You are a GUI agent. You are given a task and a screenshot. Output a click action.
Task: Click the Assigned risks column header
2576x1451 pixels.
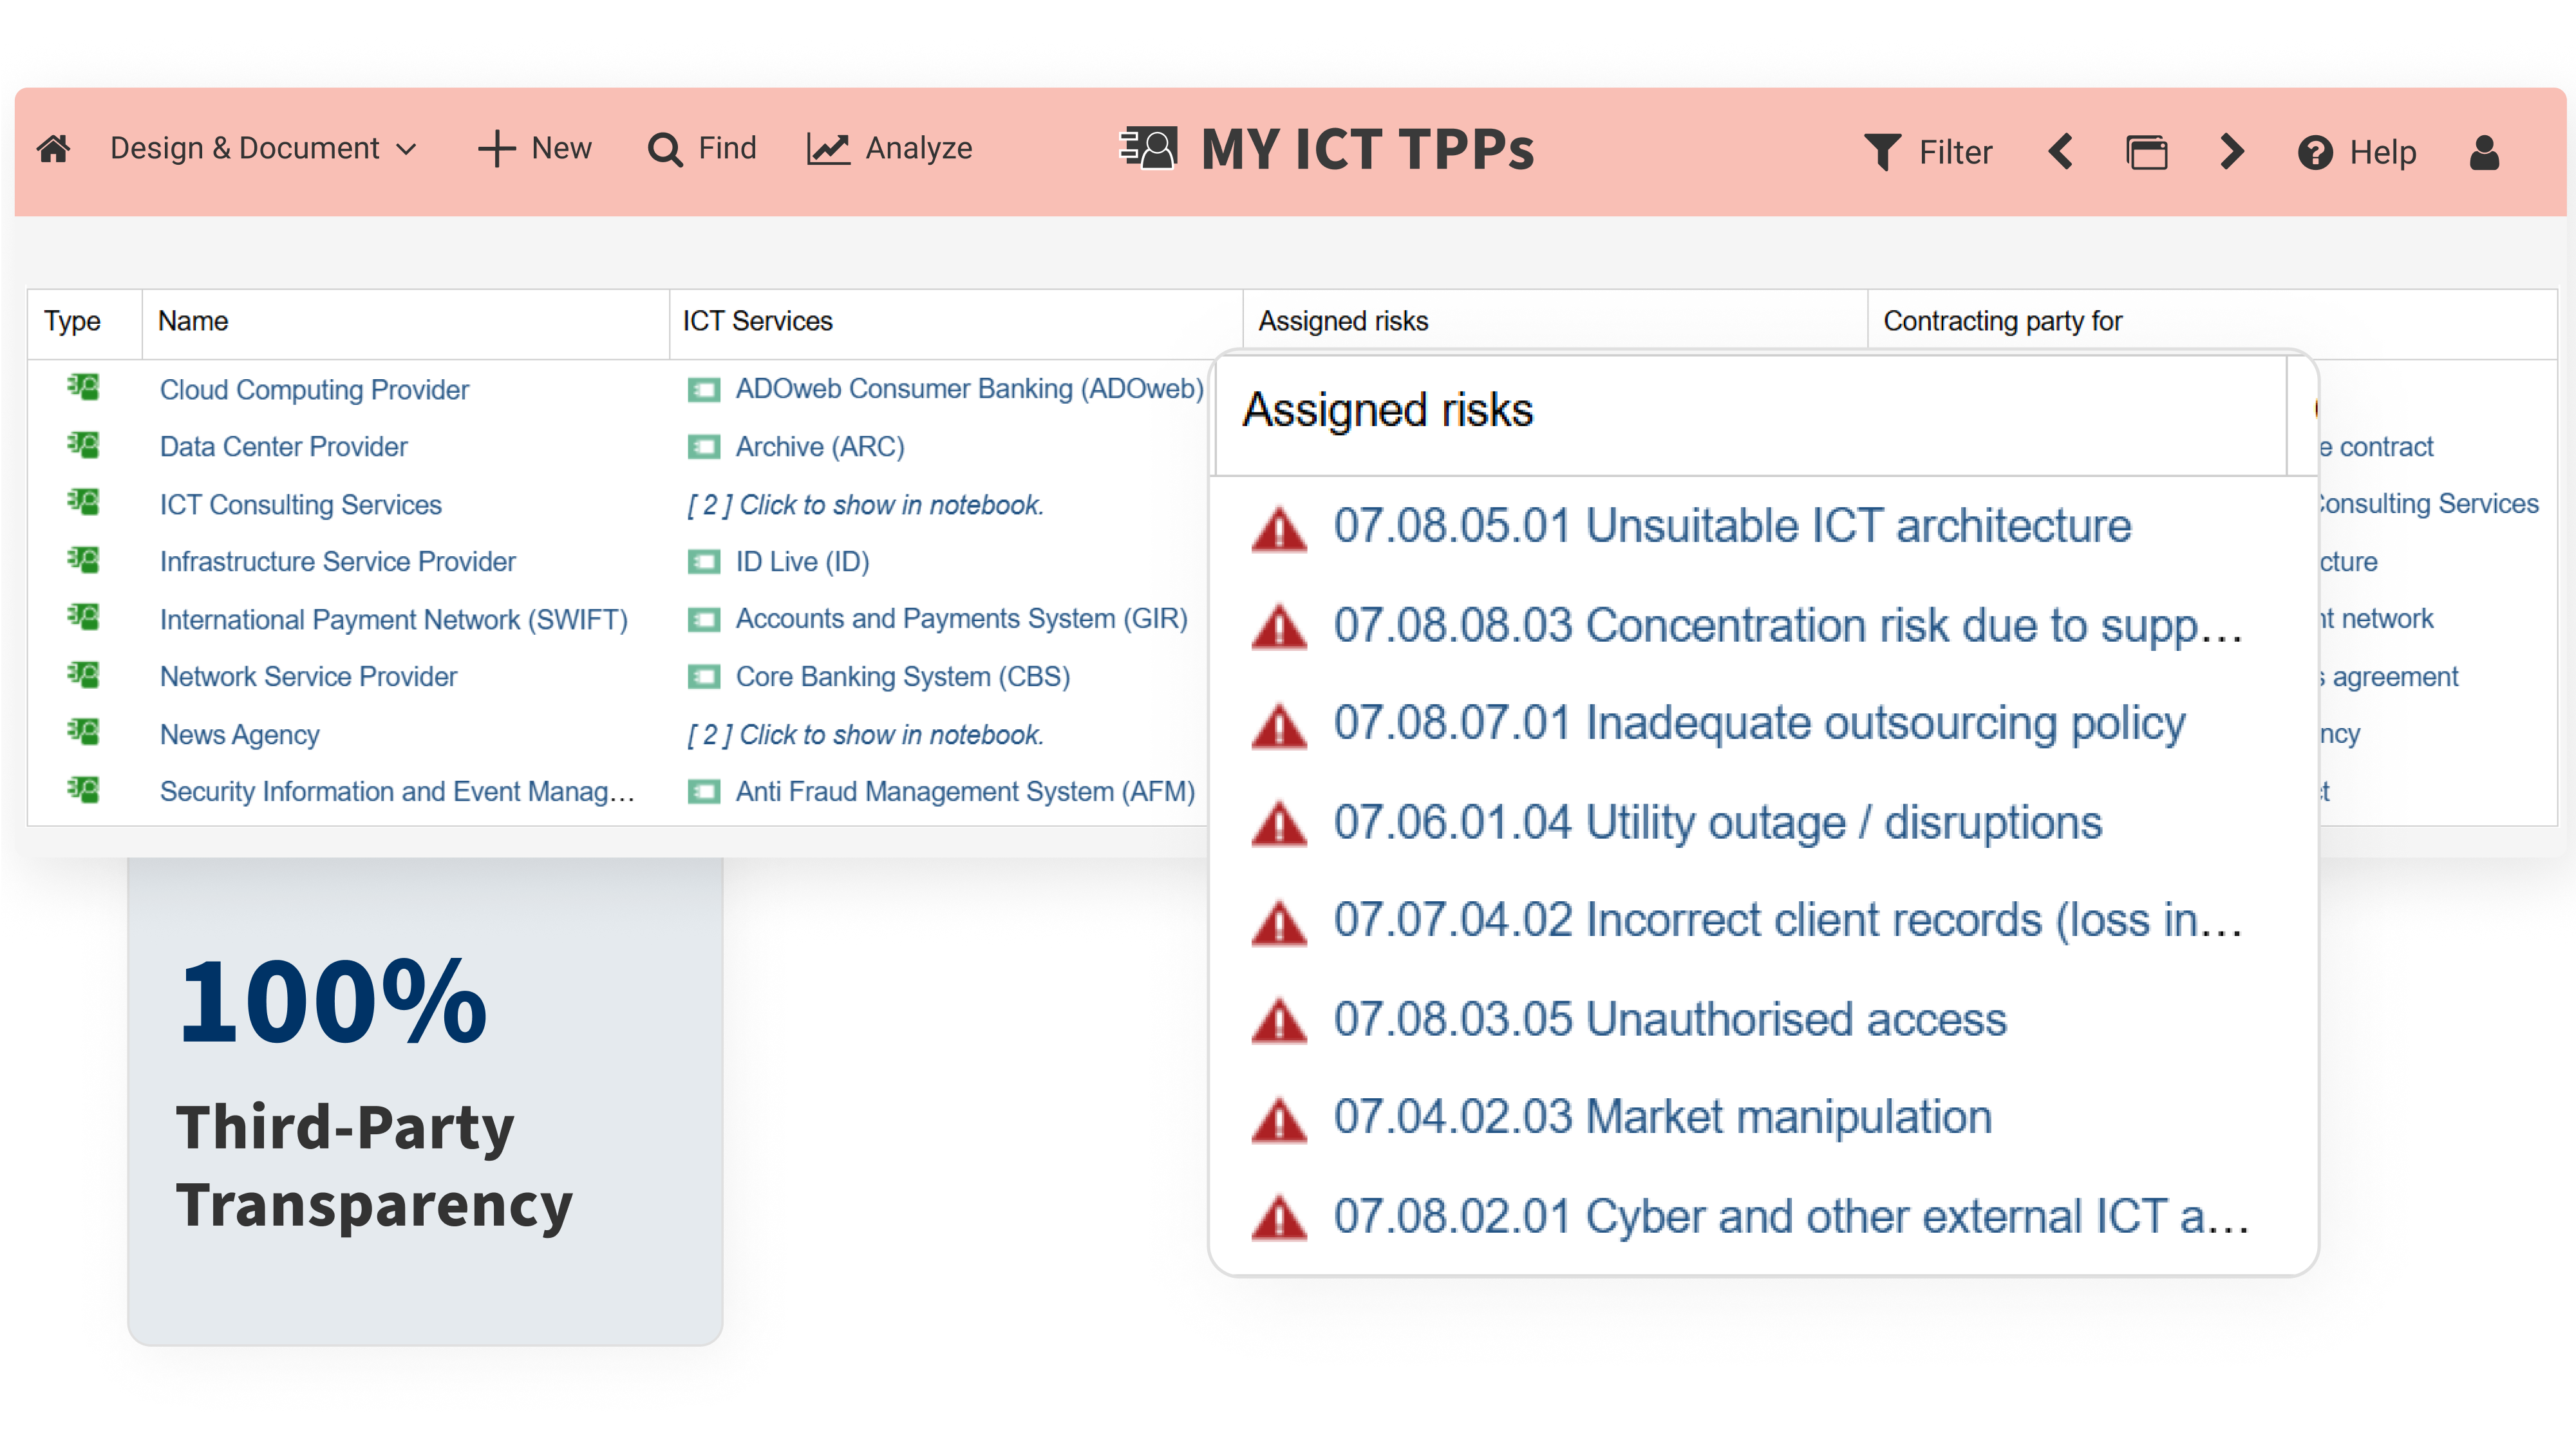click(x=1343, y=321)
